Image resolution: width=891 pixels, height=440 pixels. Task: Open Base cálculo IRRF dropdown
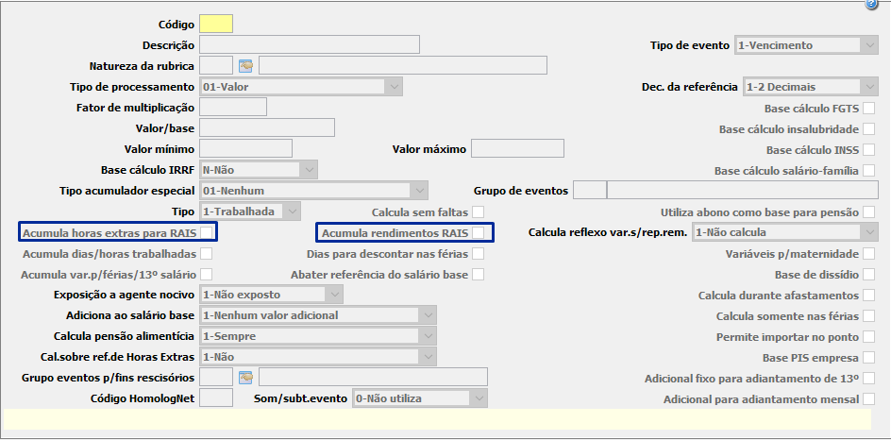pyautogui.click(x=259, y=170)
